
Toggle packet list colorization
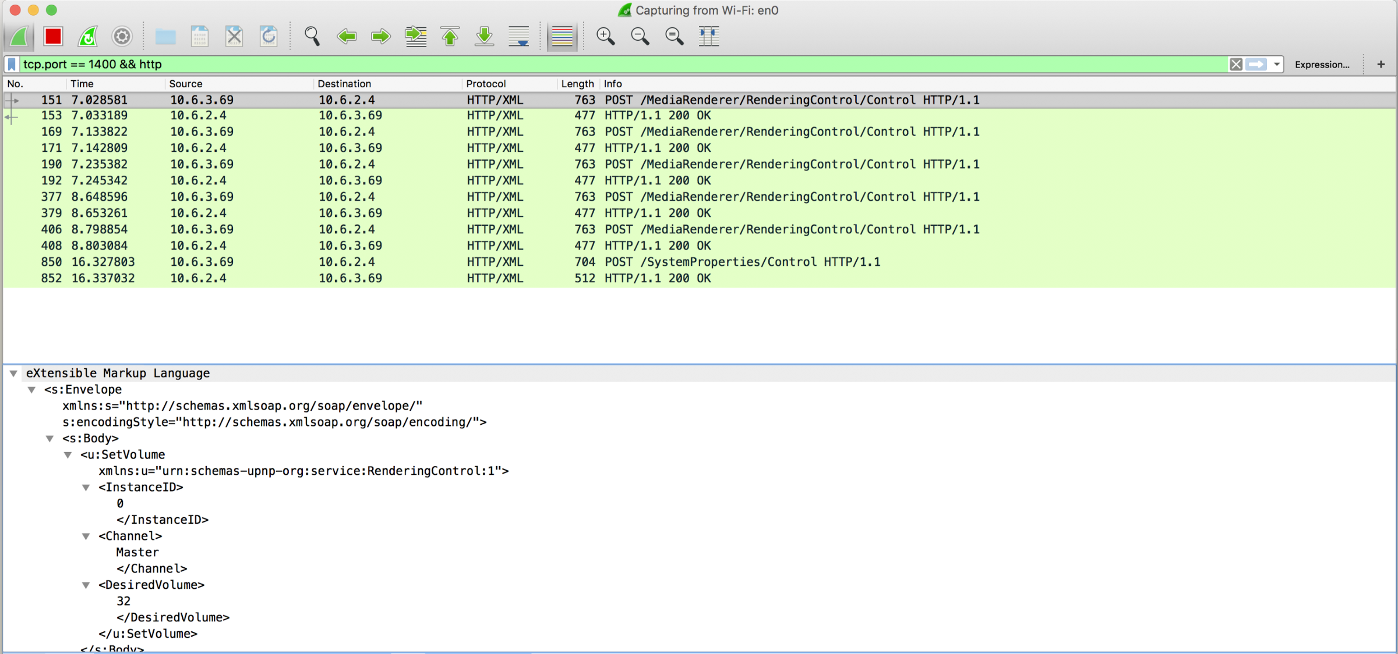[562, 37]
